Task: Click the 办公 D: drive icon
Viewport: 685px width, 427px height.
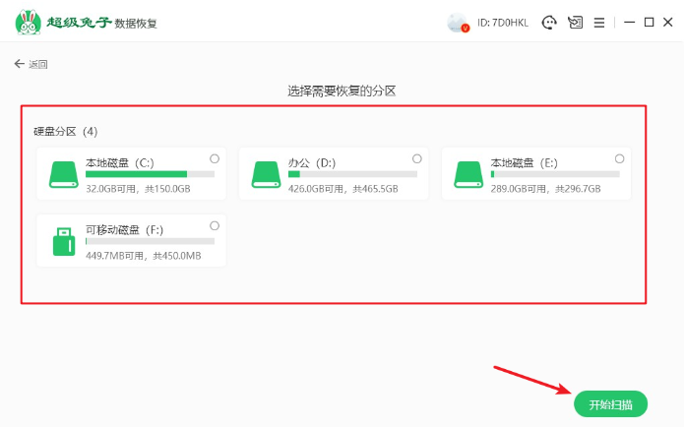Action: pos(266,174)
